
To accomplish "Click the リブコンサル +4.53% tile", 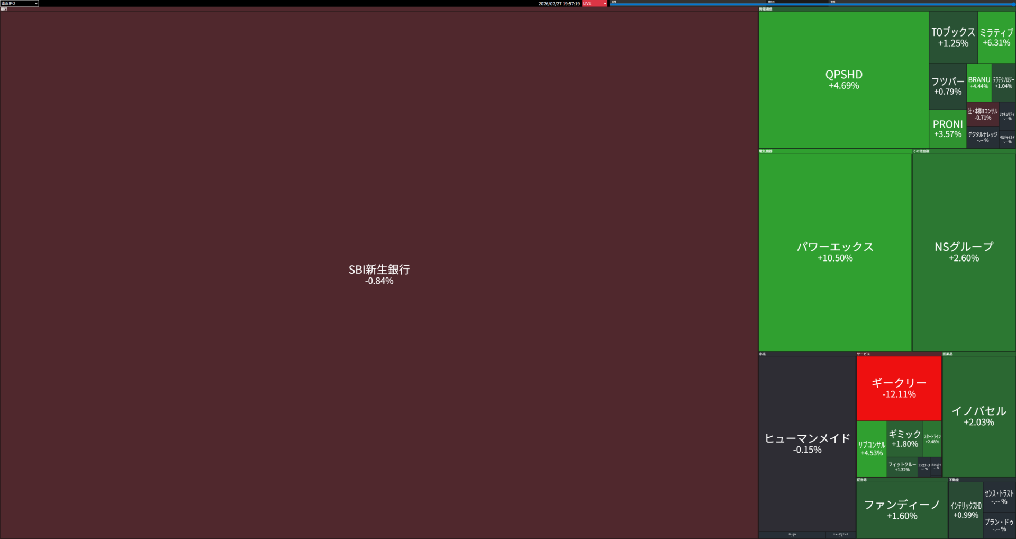I will point(872,448).
